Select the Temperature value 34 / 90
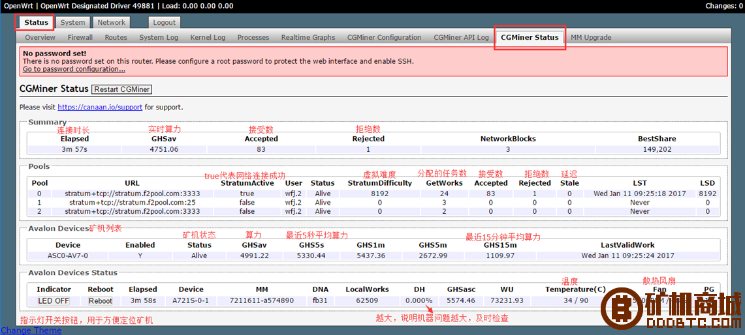Screen dimensions: 745x335 pos(575,301)
